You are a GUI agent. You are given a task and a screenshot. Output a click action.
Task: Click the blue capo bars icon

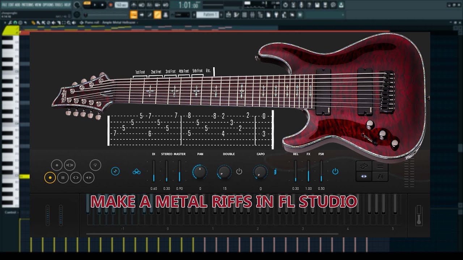(x=276, y=171)
